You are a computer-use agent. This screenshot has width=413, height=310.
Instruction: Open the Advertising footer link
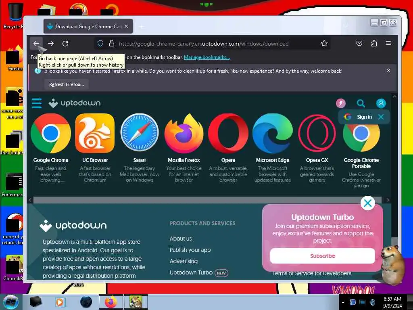click(184, 261)
